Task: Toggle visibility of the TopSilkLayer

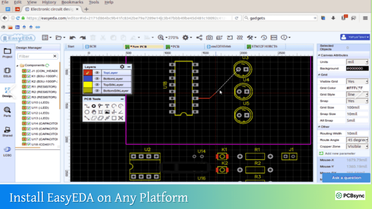Action: pyautogui.click(x=97, y=85)
